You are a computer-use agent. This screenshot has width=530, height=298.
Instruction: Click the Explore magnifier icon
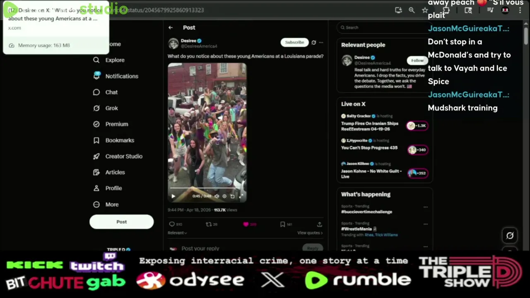(x=96, y=60)
